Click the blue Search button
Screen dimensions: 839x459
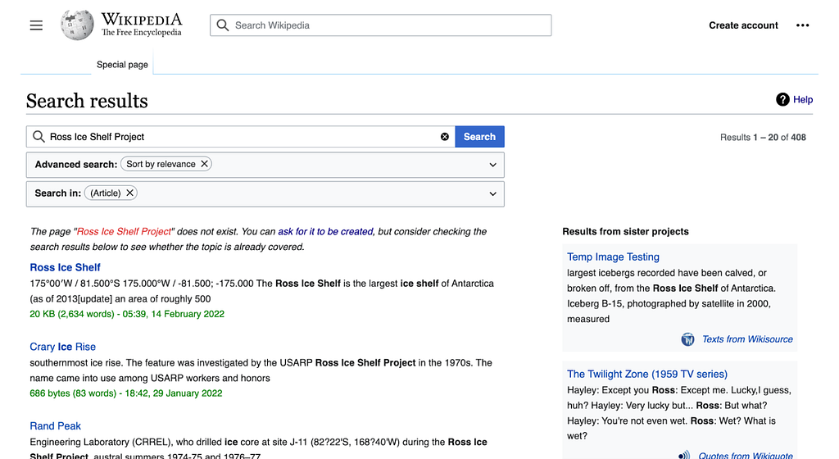[479, 136]
